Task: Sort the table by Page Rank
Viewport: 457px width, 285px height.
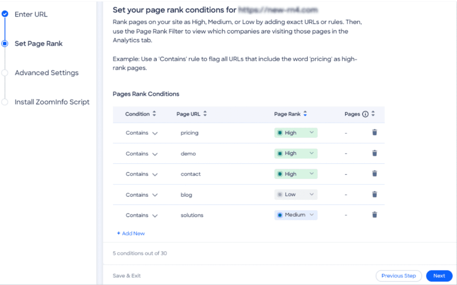Action: coord(304,114)
